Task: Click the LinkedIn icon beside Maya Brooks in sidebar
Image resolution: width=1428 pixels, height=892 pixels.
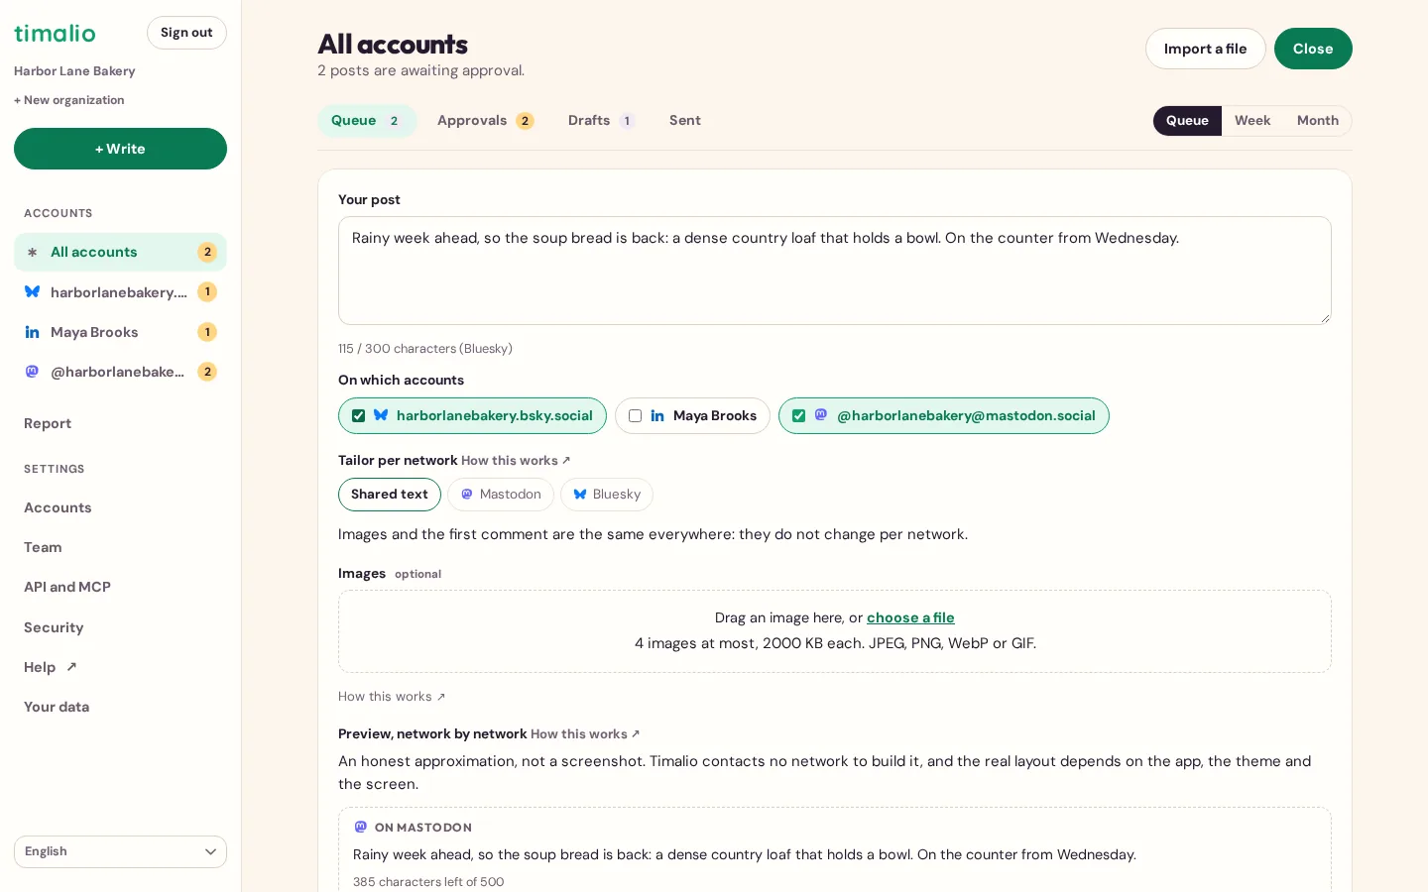Action: click(32, 332)
